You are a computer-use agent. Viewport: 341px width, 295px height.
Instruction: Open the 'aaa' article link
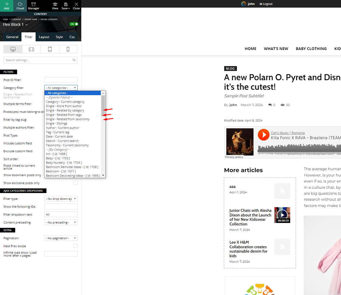coord(232,187)
